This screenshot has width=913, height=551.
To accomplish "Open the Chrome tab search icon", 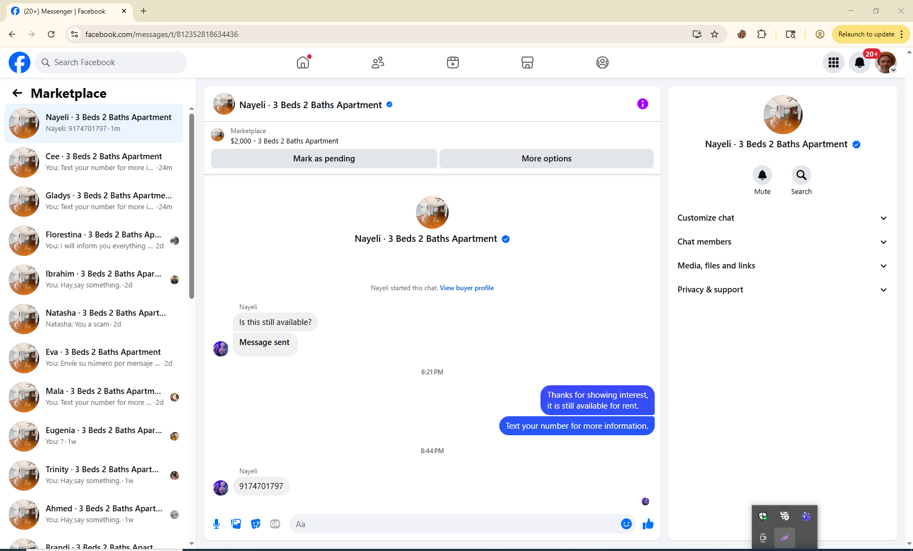I will coord(791,34).
